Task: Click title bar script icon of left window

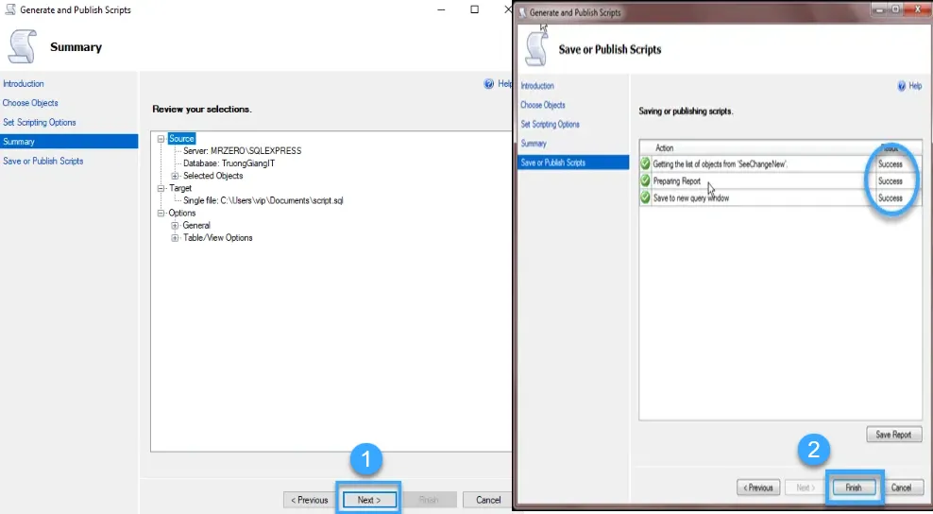Action: (x=8, y=9)
